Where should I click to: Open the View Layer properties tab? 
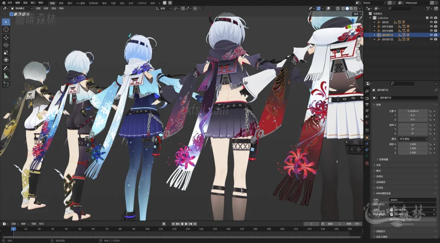click(x=367, y=111)
